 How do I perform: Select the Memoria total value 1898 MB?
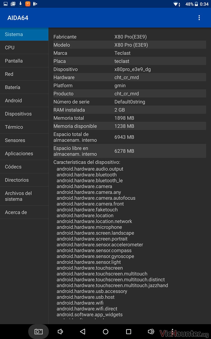pos(124,118)
